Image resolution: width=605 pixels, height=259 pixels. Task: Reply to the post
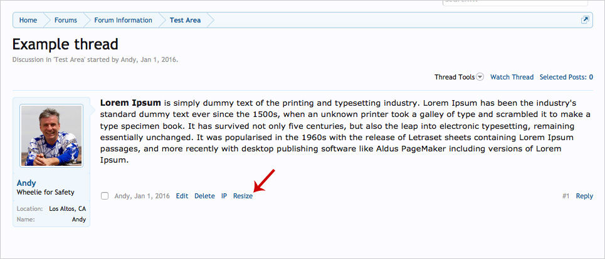tap(584, 196)
